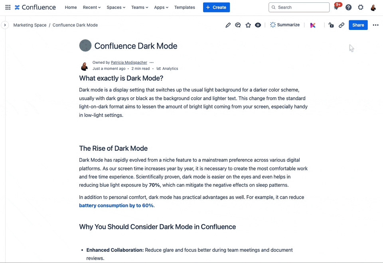
Task: Open inline comments with the speech bubble icon
Action: [238, 25]
